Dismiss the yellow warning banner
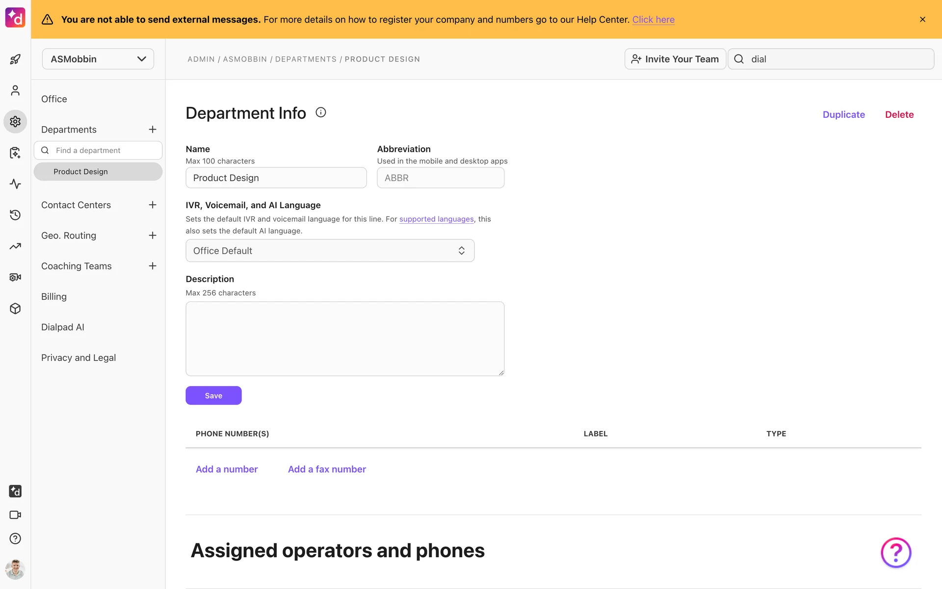 coord(922,20)
